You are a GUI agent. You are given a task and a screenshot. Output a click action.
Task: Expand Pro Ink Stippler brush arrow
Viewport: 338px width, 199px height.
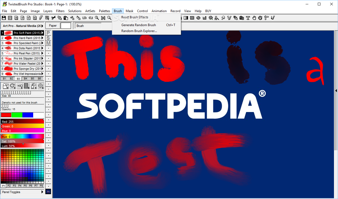42,58
